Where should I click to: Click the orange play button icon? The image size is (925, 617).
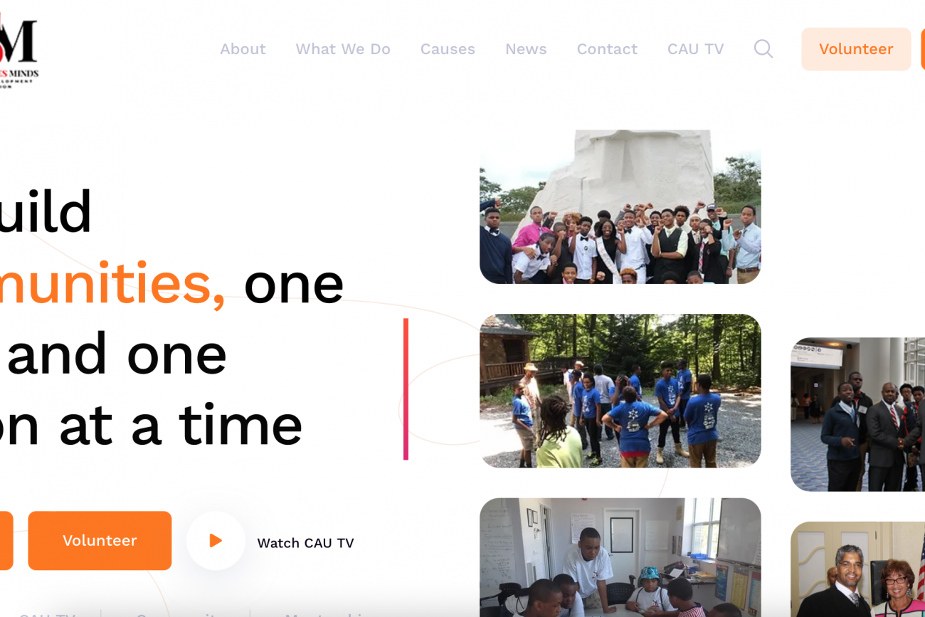(216, 541)
